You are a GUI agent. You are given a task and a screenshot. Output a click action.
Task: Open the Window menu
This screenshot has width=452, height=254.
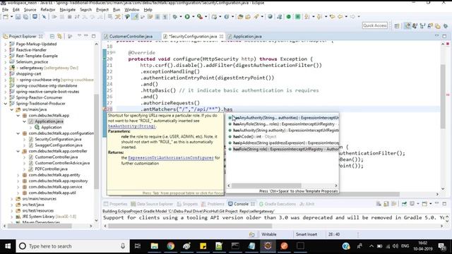(132, 9)
